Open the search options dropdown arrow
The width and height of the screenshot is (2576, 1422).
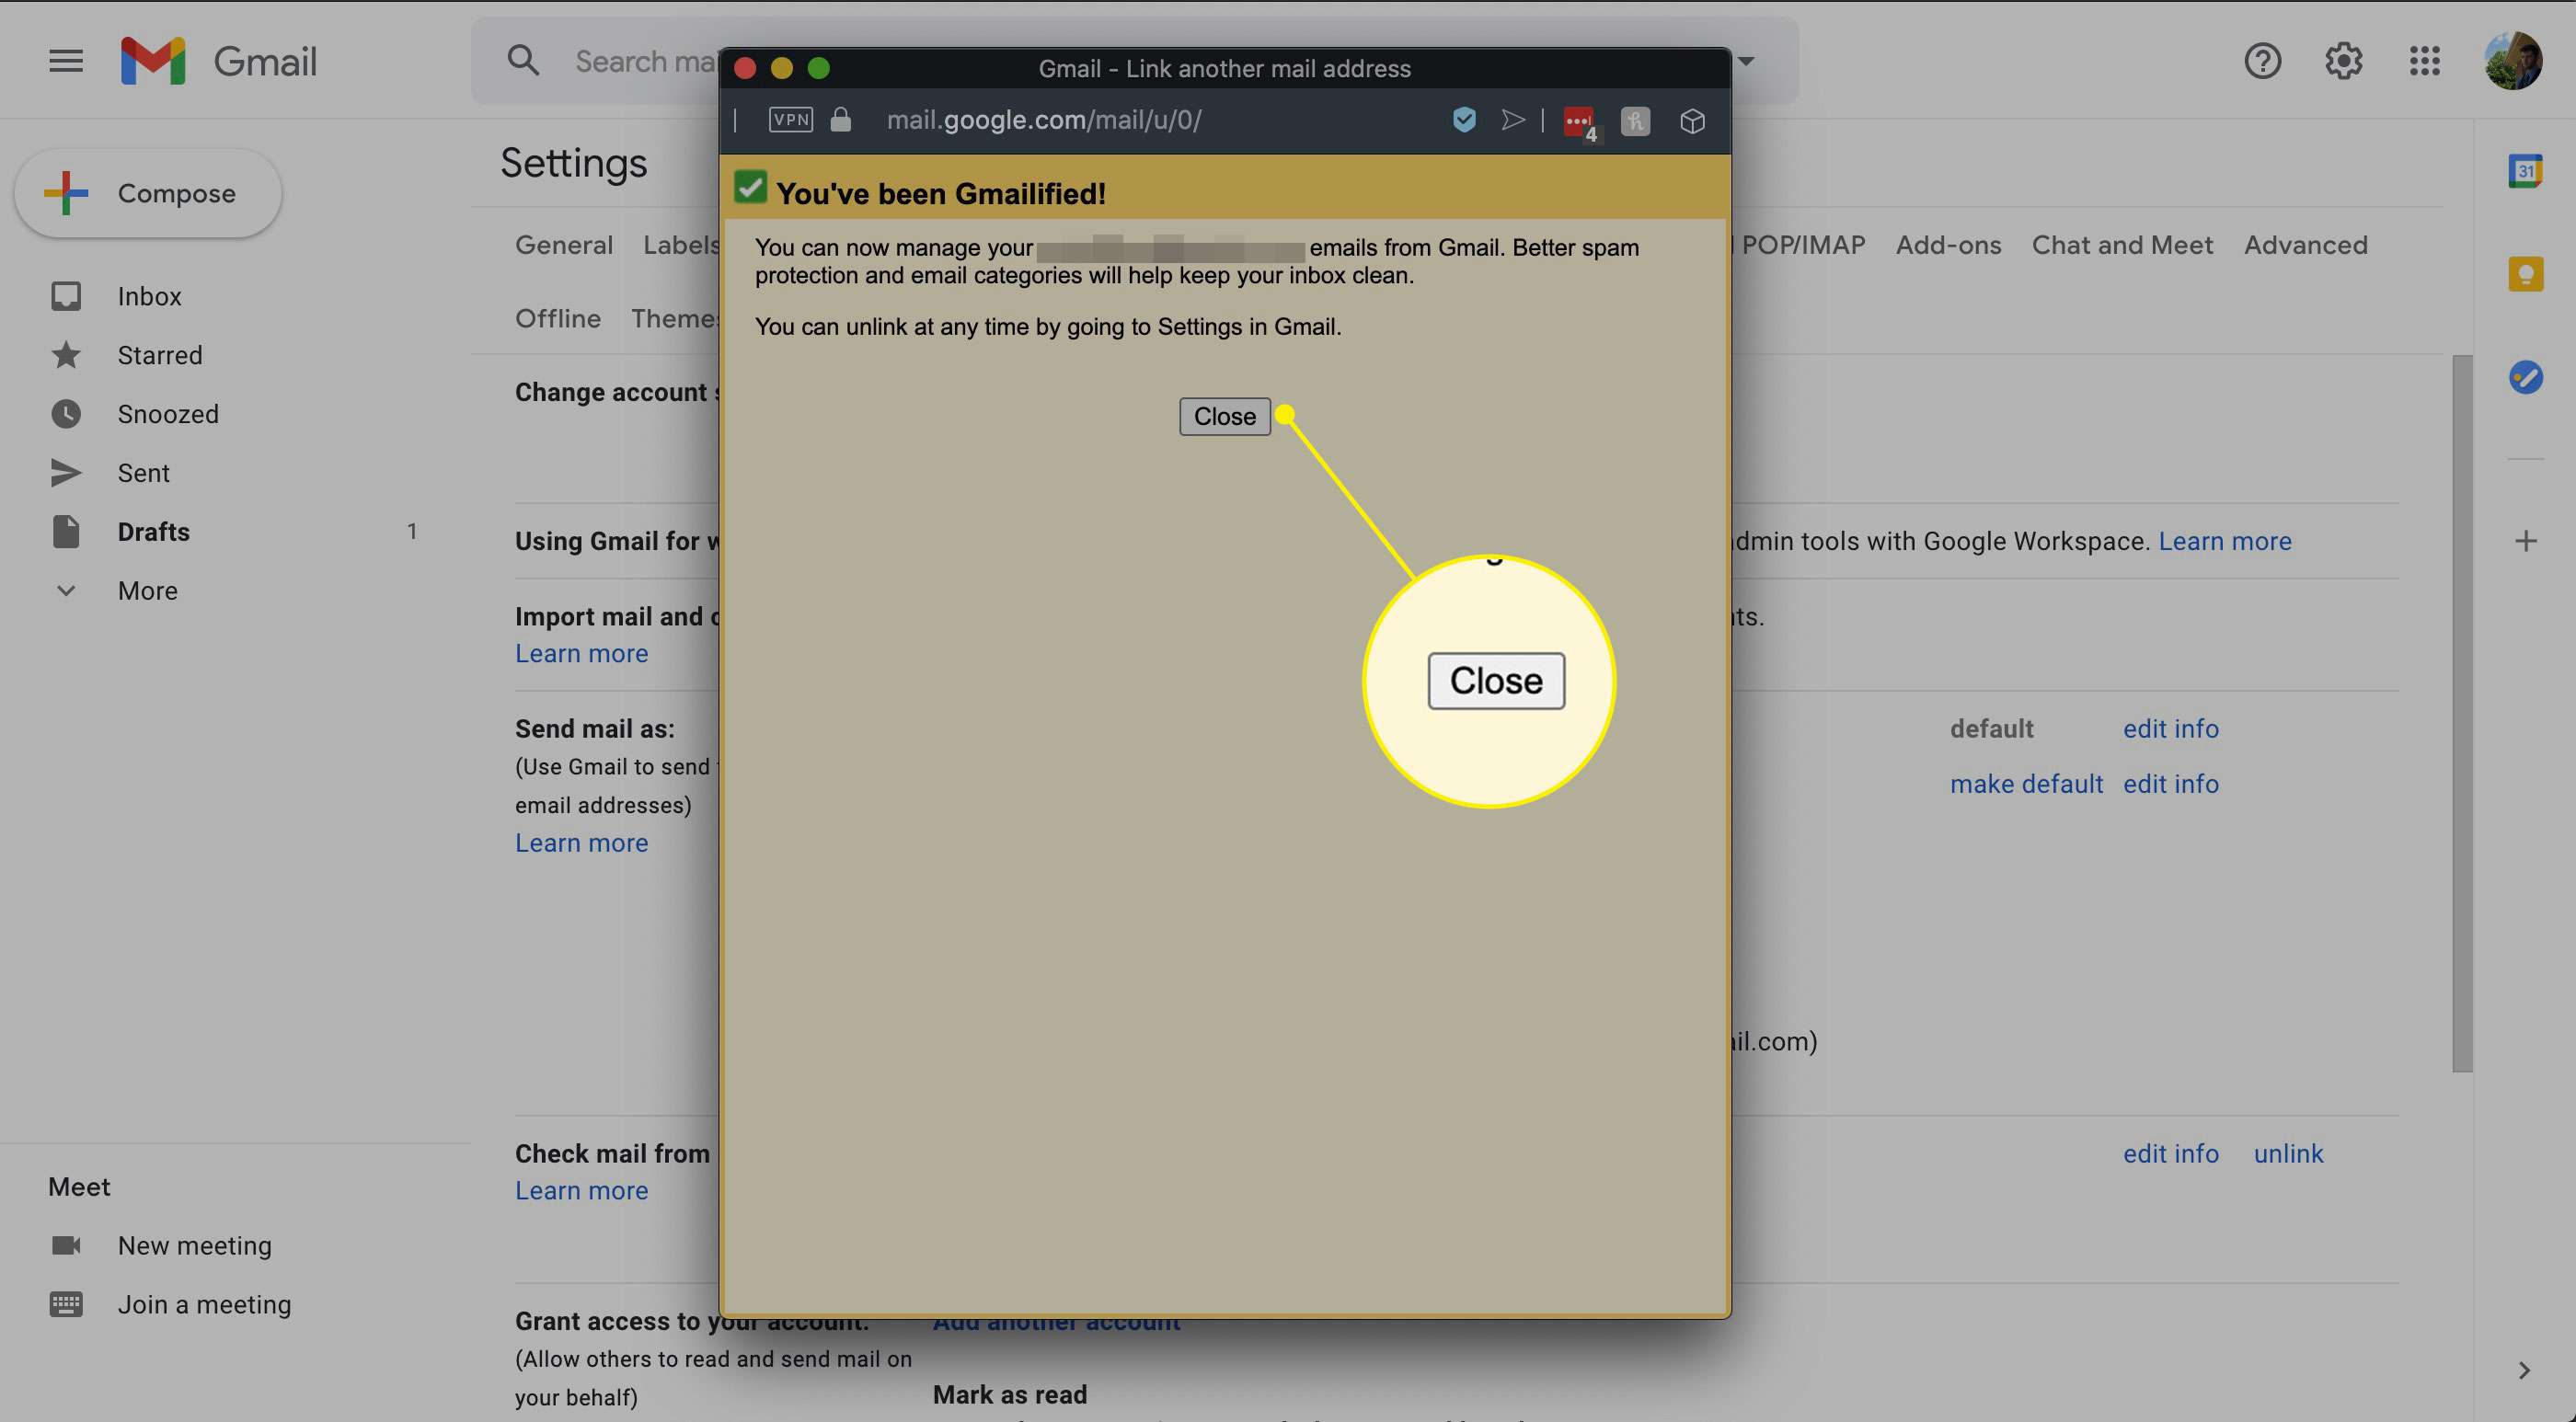1746,61
